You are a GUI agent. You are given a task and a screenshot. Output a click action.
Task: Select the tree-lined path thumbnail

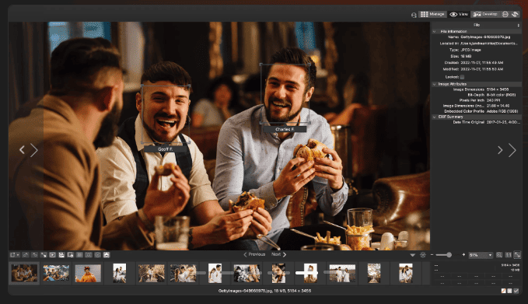pos(374,273)
